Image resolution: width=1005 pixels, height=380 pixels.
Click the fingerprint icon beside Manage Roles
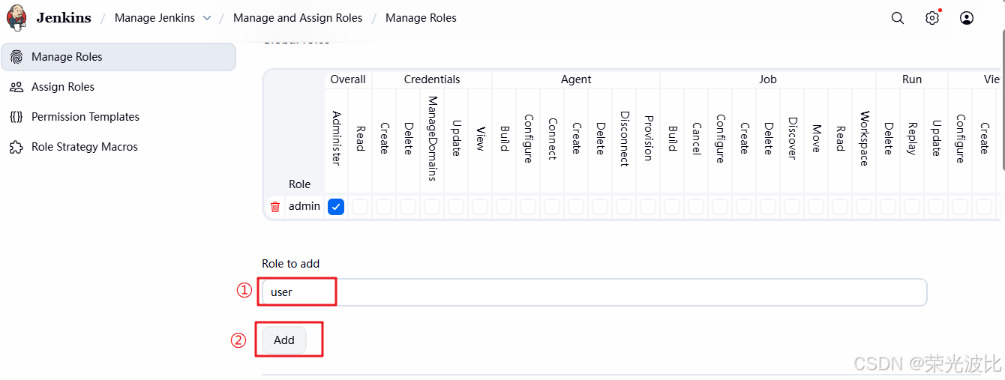pos(16,57)
